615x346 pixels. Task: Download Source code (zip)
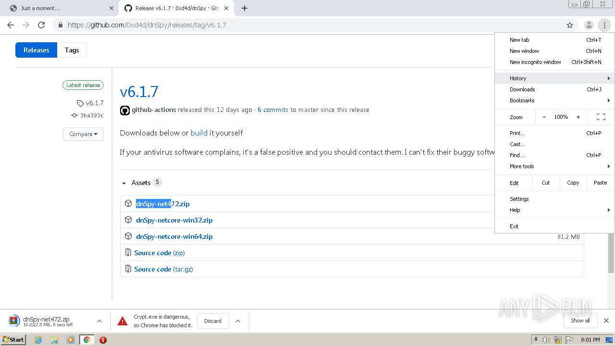click(159, 253)
